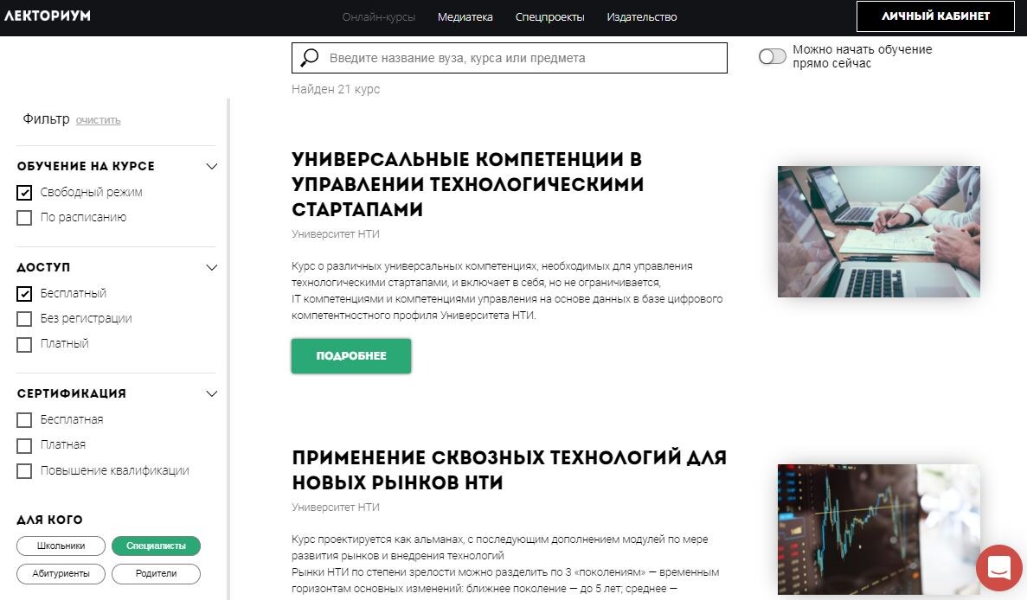
Task: Open the Применение сквозных технологий course title
Action: 509,469
